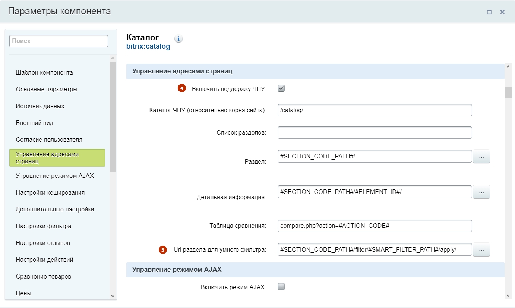Click the sidebar scroll down arrow
Viewport: 515px width, 308px height.
click(113, 296)
